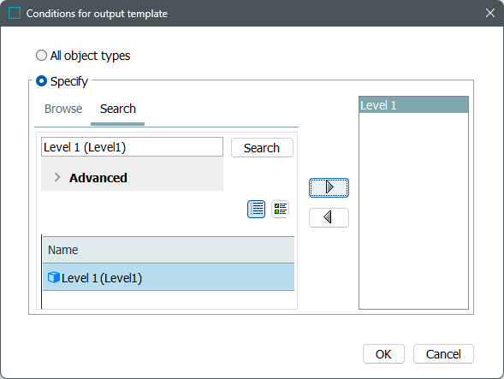Confirm with the OK button

click(x=383, y=354)
